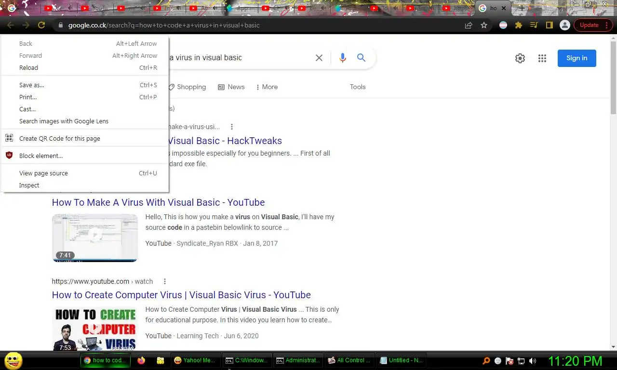
Task: Switch to the Shopping results tab
Action: tap(187, 87)
